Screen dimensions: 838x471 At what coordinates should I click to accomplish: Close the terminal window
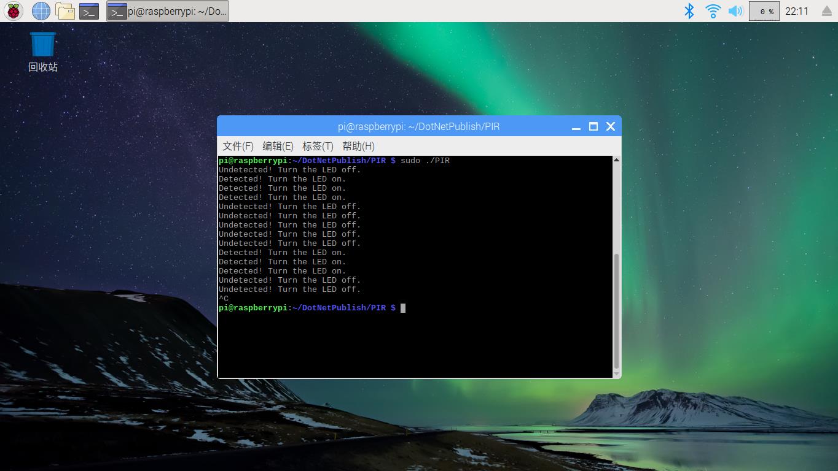click(x=611, y=126)
